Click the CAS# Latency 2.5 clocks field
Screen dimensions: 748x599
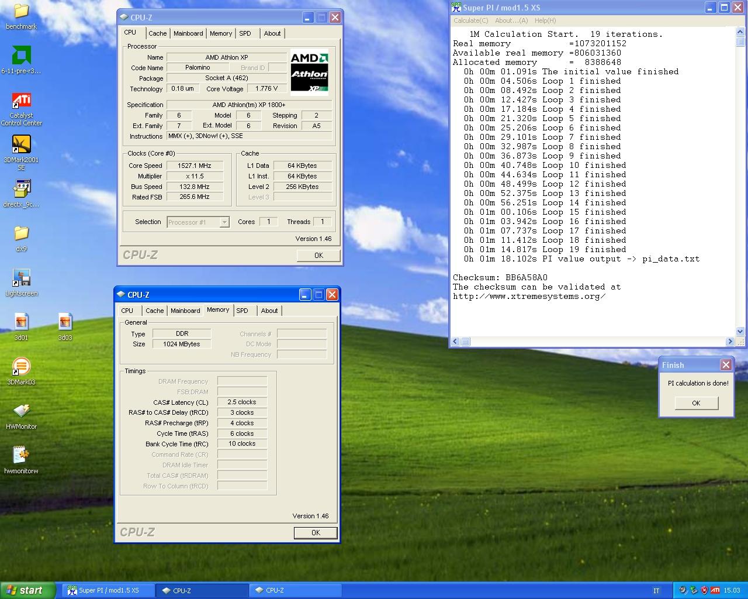(242, 402)
